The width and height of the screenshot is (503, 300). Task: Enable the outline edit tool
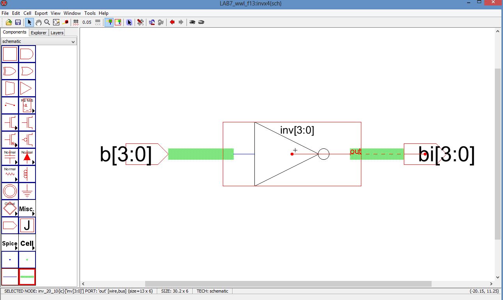coord(56,22)
